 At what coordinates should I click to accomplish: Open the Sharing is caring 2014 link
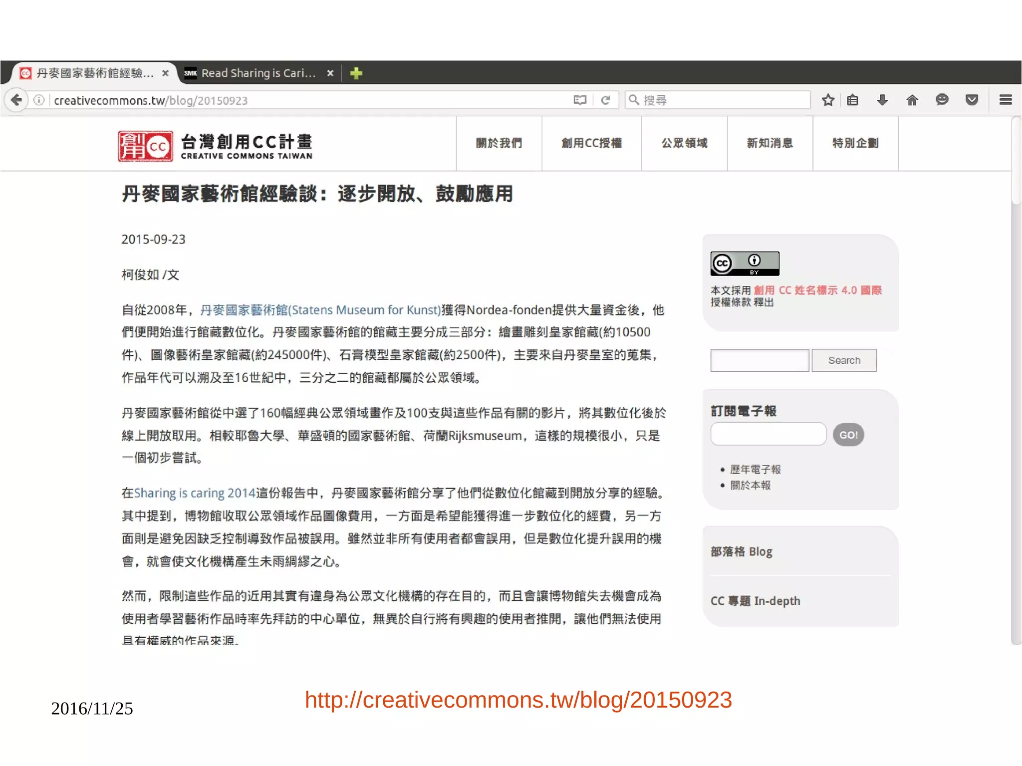(x=195, y=493)
